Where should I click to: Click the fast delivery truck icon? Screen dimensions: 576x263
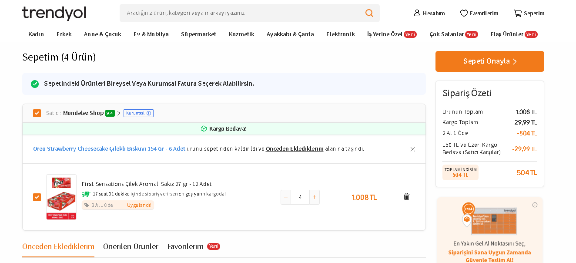coord(86,194)
